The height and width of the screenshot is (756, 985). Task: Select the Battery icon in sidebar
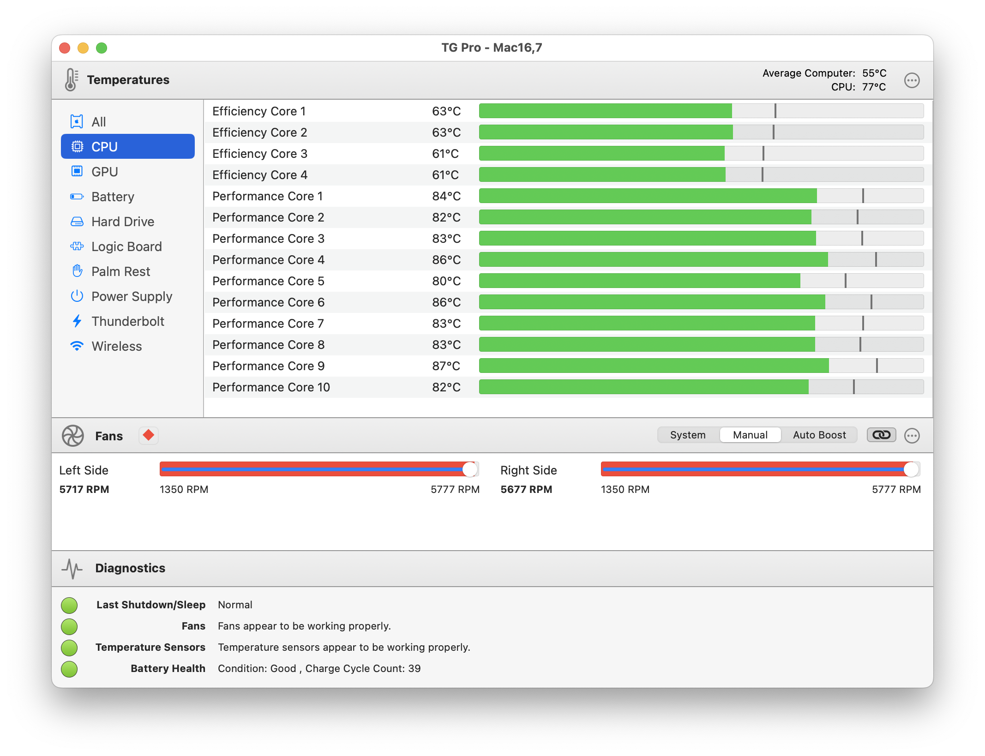[77, 197]
